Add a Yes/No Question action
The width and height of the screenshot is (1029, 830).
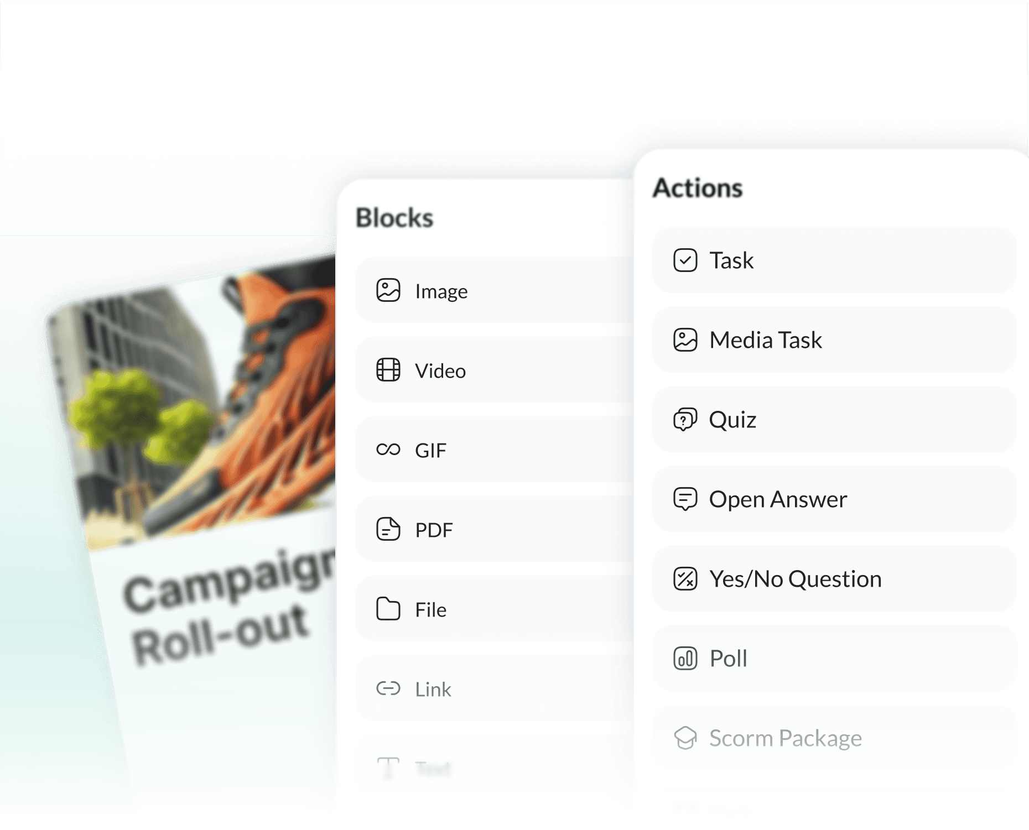(x=834, y=579)
